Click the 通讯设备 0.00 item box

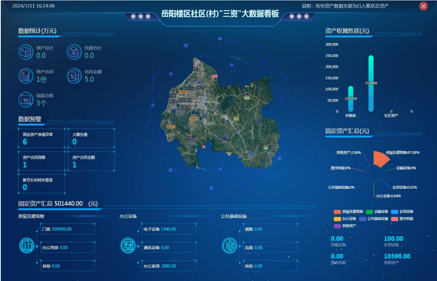(x=169, y=247)
